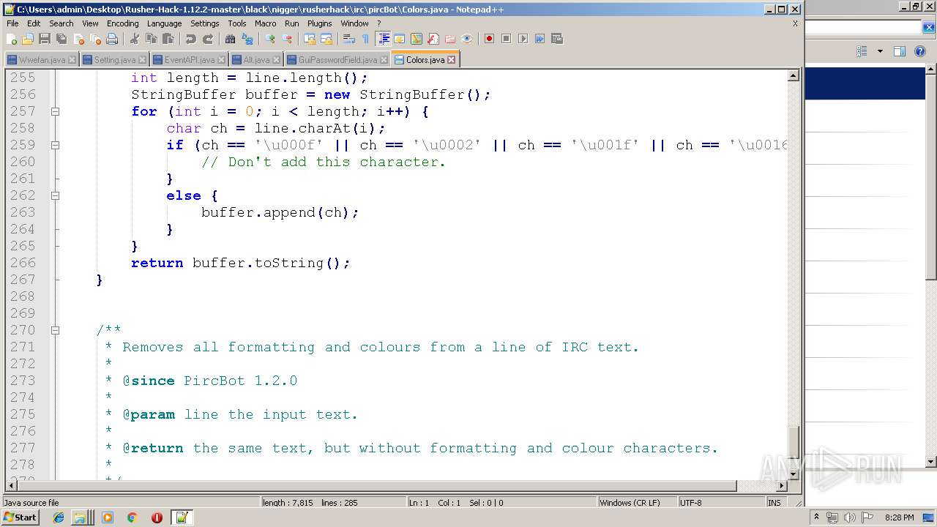Screen dimensions: 937x527
Task: Open the Settings menu
Action: tap(204, 23)
